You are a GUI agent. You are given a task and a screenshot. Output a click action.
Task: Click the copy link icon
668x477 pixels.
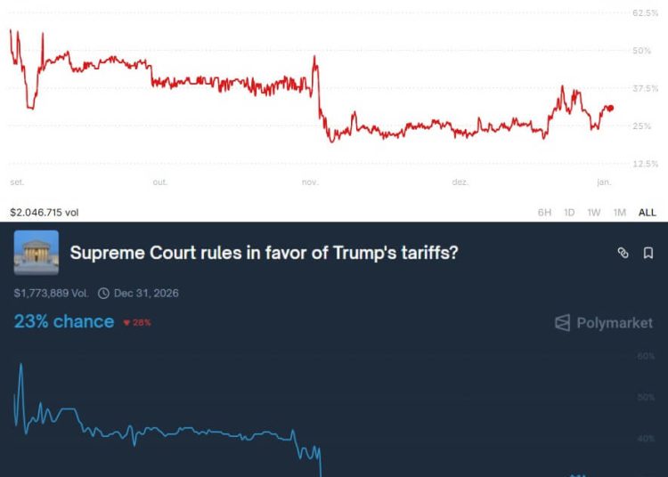pos(623,254)
